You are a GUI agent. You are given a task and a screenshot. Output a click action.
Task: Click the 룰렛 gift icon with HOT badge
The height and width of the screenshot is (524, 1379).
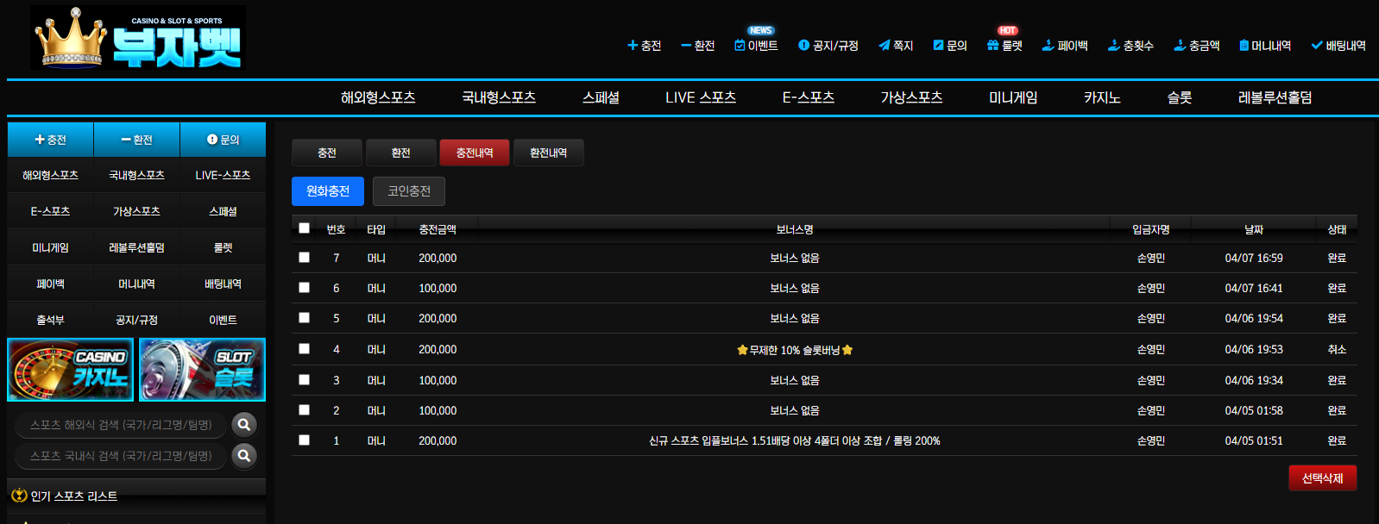[992, 46]
